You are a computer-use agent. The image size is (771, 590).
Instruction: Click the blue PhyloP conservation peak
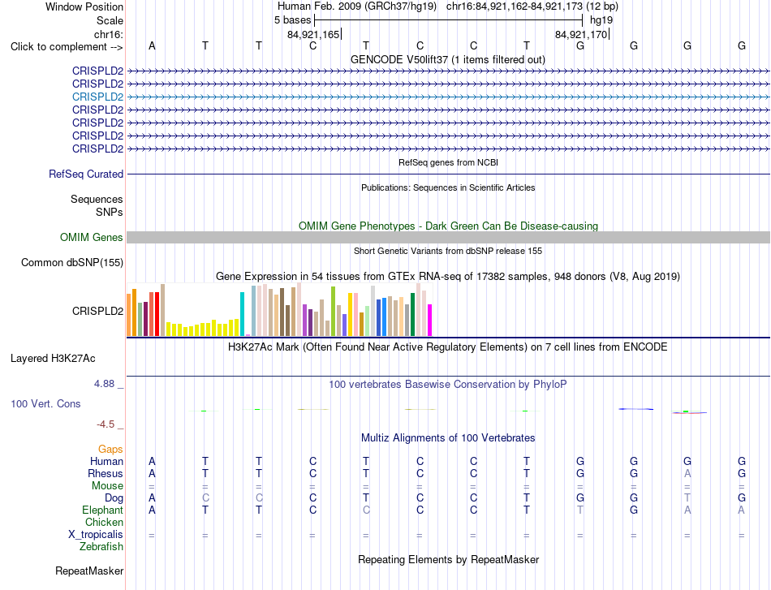(635, 409)
